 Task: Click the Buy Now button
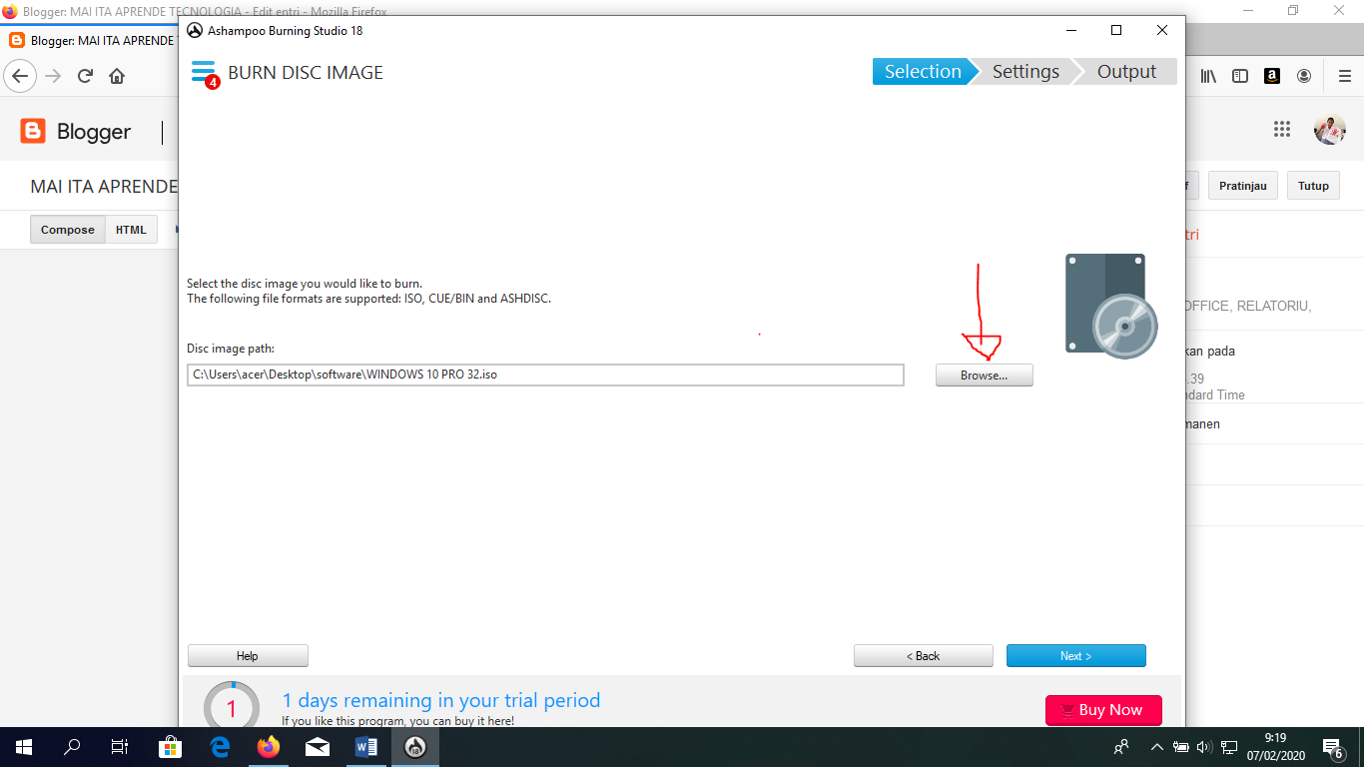click(x=1103, y=710)
